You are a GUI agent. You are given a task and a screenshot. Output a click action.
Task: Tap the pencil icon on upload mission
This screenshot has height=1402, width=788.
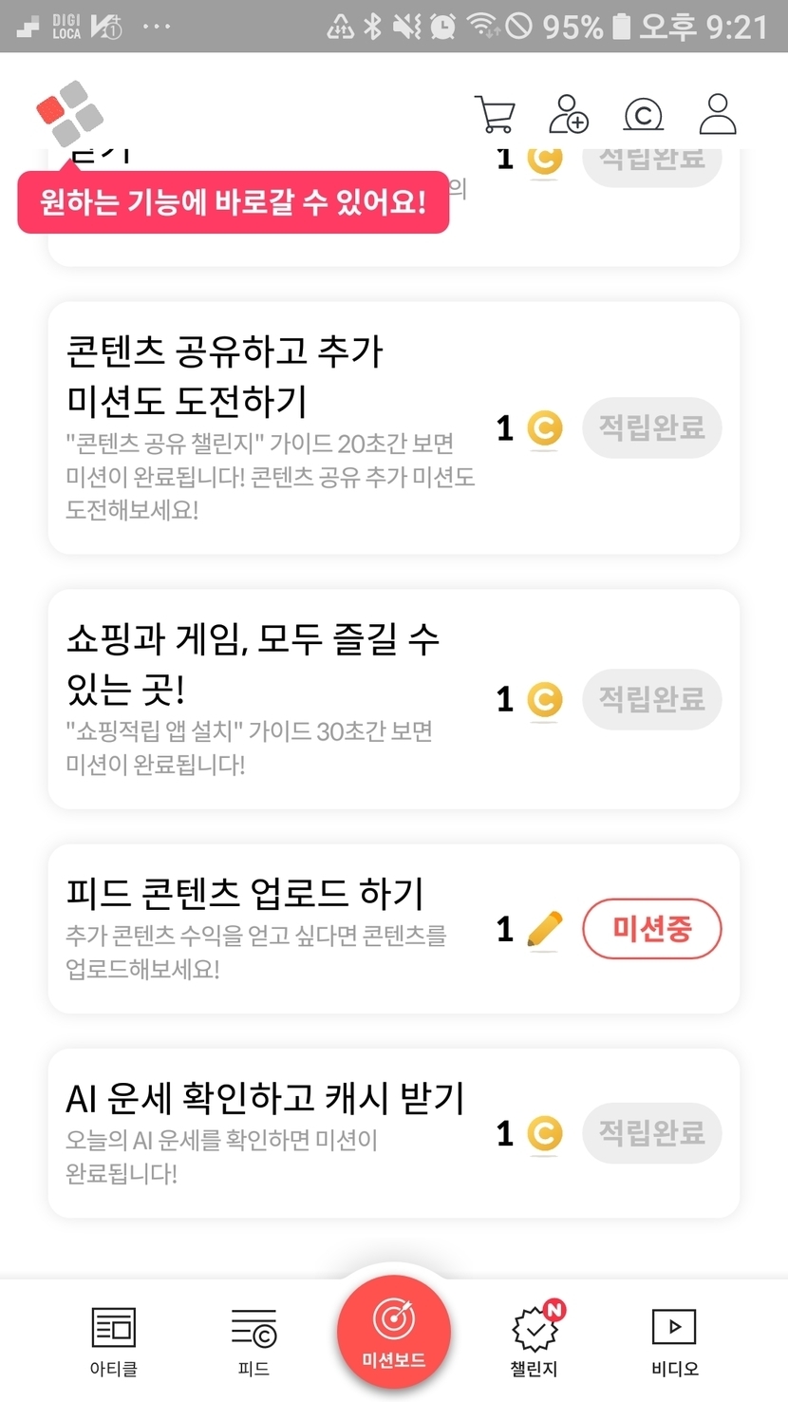[544, 930]
